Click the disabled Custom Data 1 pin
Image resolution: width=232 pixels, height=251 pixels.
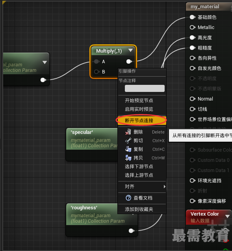[x=192, y=170]
